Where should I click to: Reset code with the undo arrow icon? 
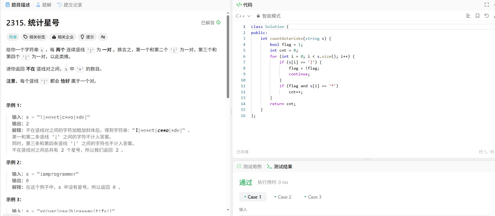[x=487, y=16]
